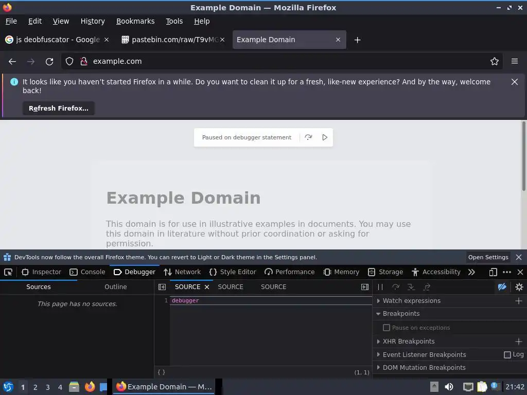527x395 pixels.
Task: Open the Storage tool tab
Action: point(385,272)
